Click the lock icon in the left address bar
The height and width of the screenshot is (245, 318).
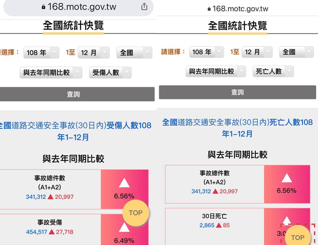43,7
